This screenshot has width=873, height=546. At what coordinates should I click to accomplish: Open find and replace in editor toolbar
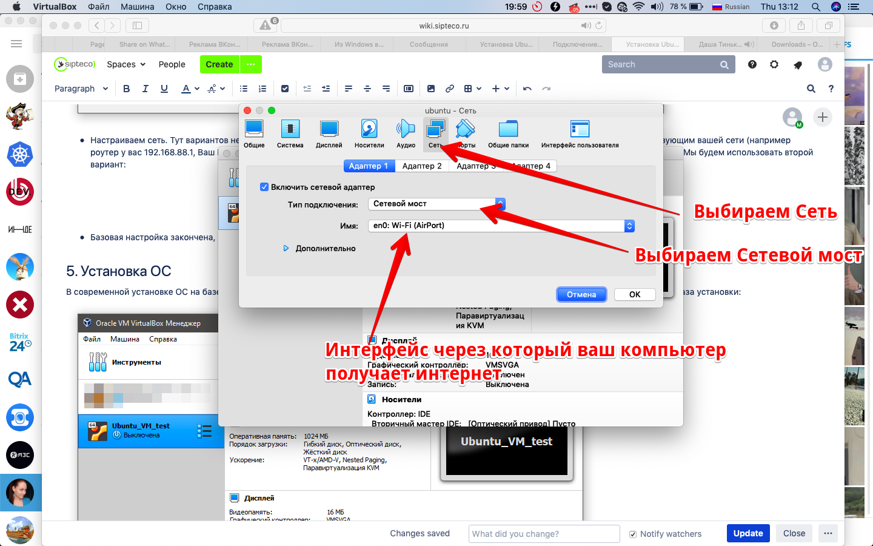811,89
